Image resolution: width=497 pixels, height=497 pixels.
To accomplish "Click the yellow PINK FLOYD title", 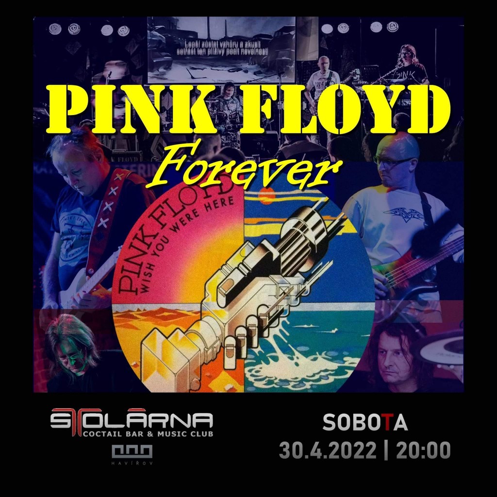I will [248, 109].
